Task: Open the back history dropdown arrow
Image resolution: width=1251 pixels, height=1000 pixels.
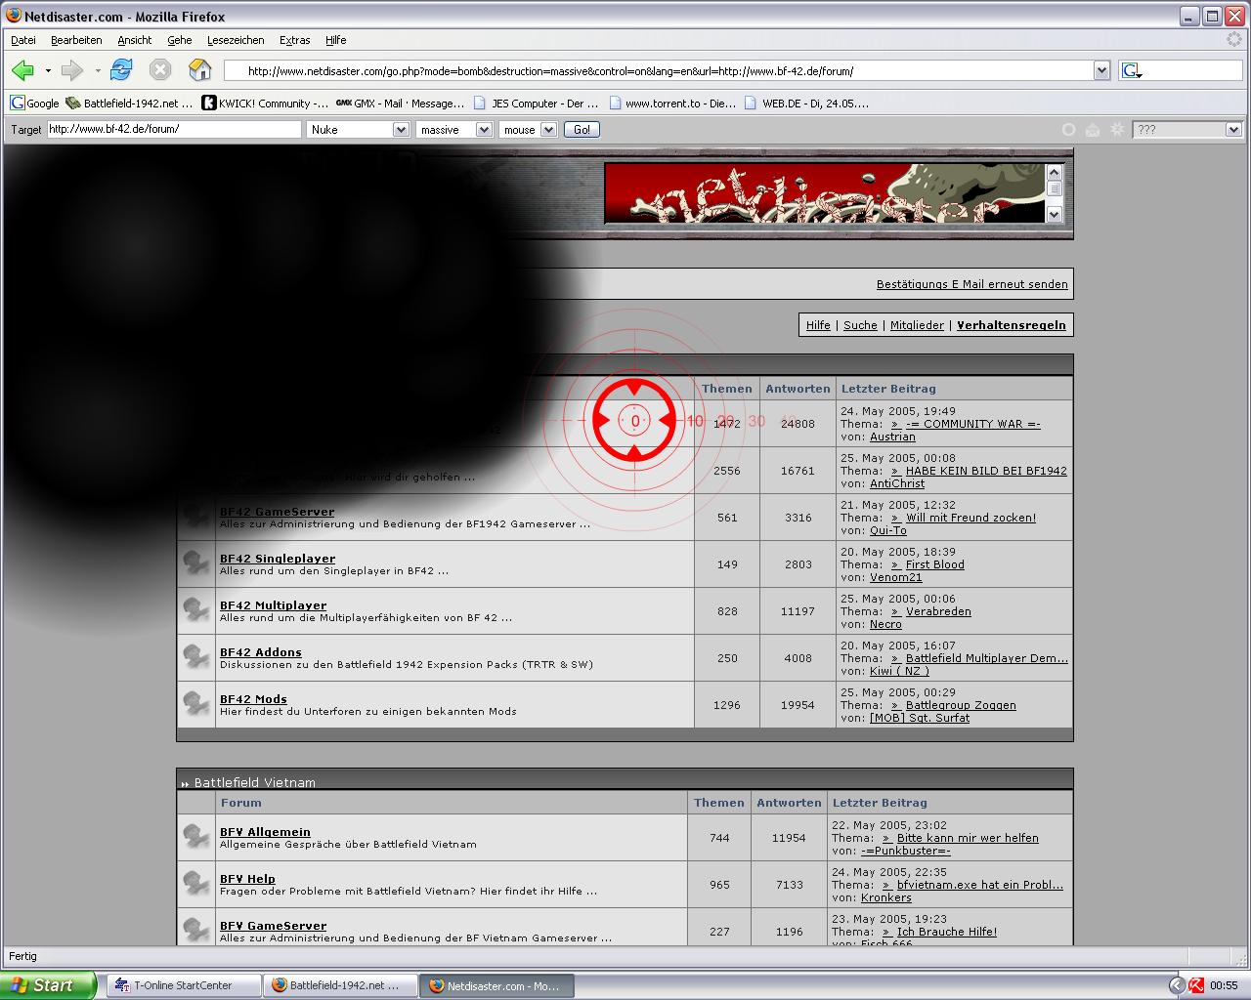Action: (x=48, y=71)
